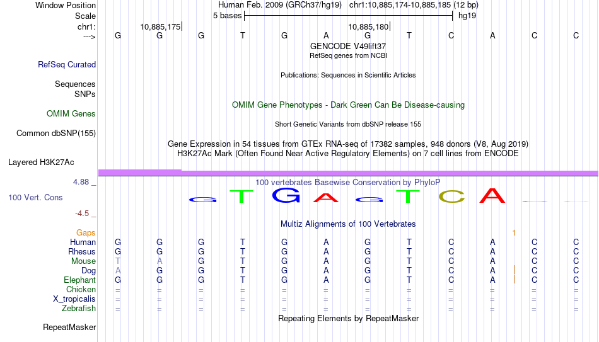Click the SNPs track label
599x342 pixels.
[x=85, y=94]
